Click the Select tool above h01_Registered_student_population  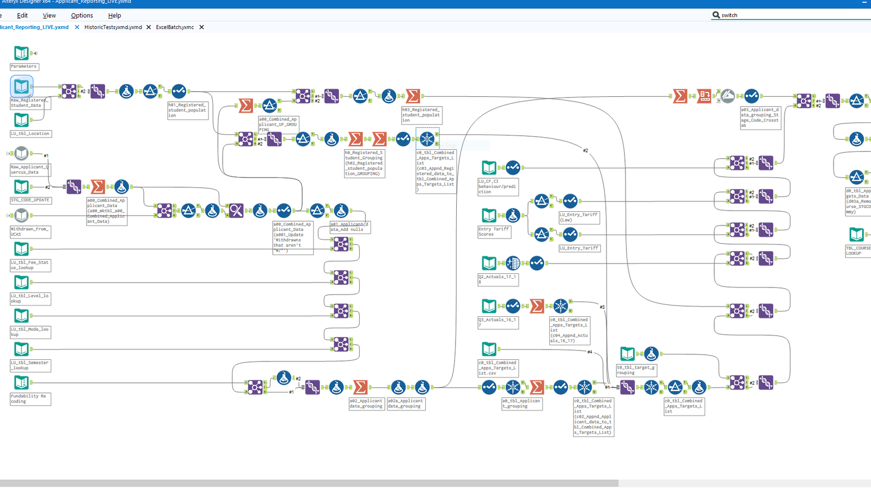(179, 91)
